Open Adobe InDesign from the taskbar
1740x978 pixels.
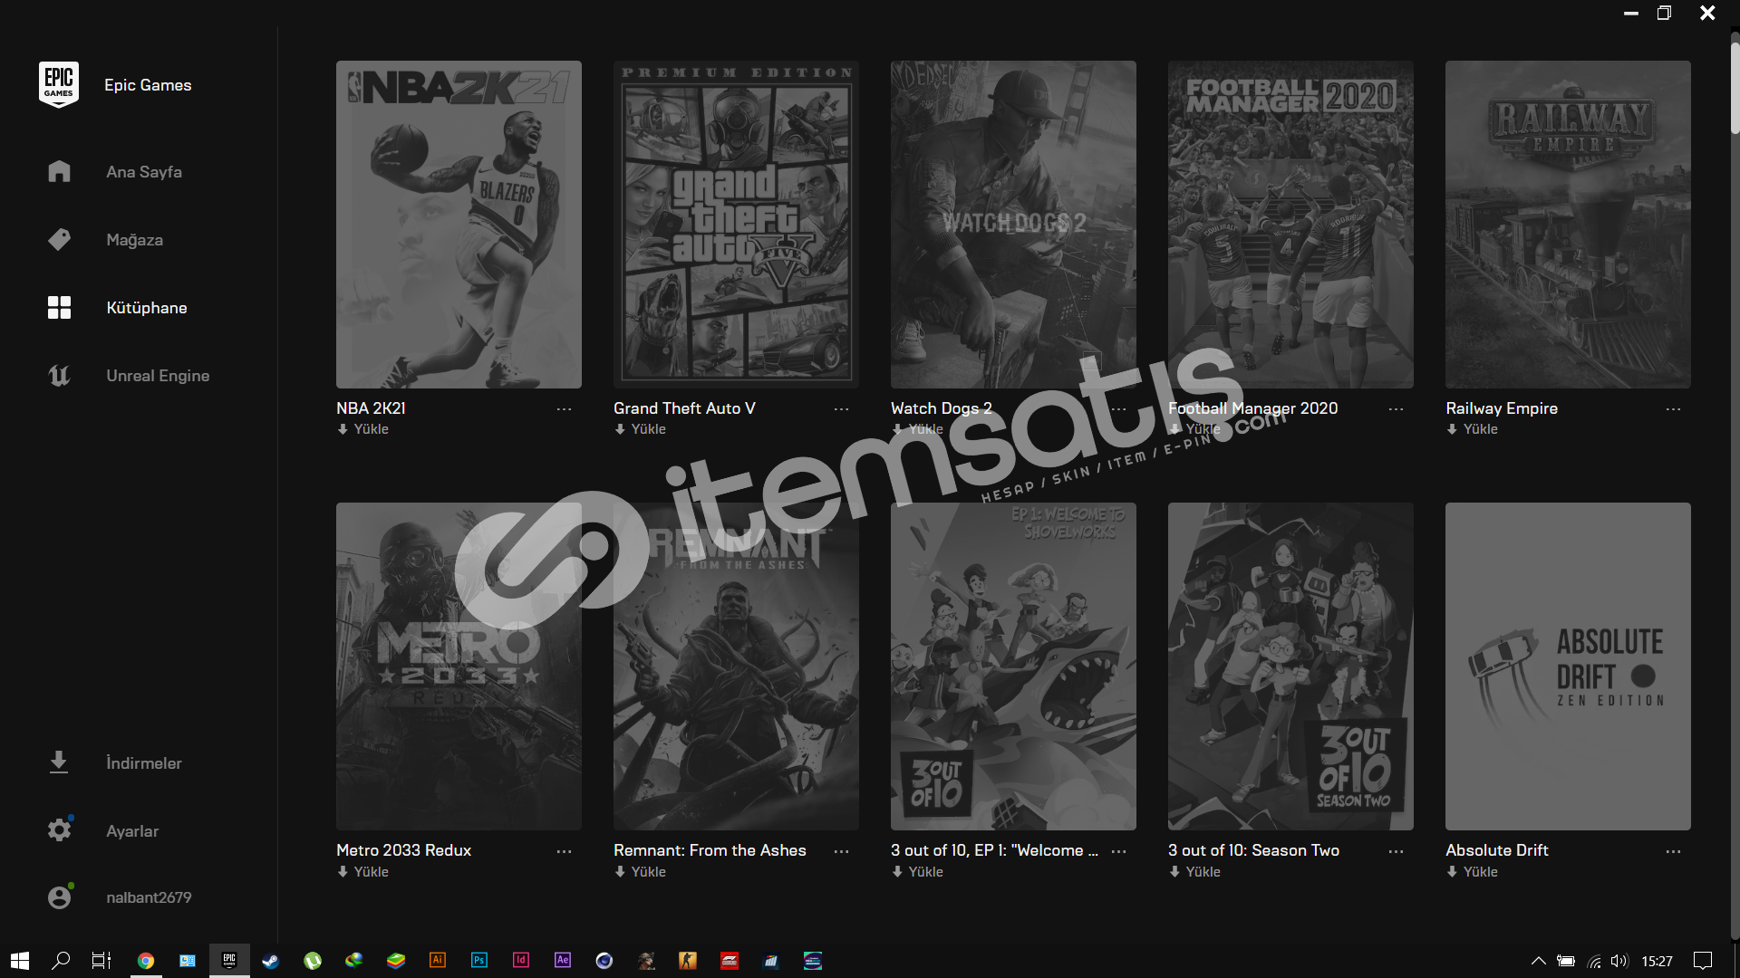[x=521, y=961]
